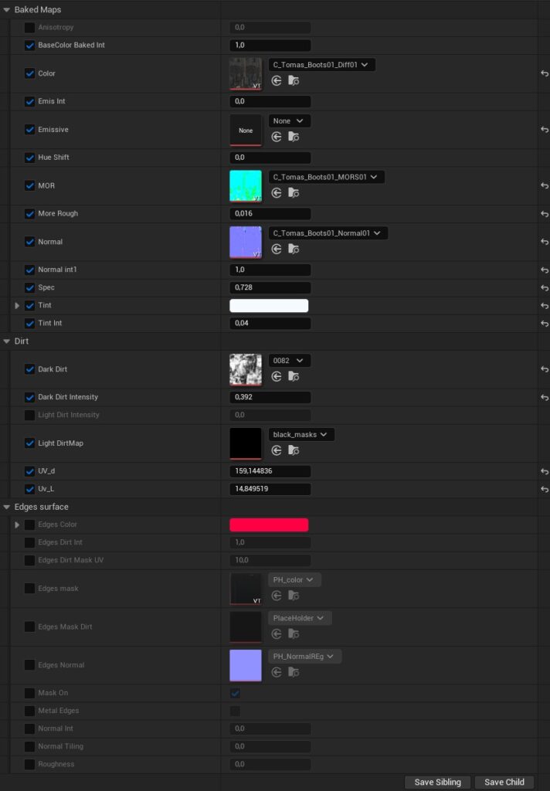
Task: Click the Save Sibling button
Action: coord(437,782)
